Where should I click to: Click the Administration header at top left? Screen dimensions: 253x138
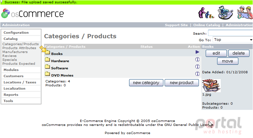(16, 25)
